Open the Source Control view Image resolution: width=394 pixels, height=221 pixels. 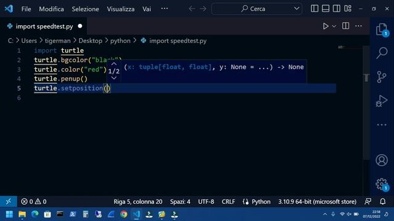point(382,77)
